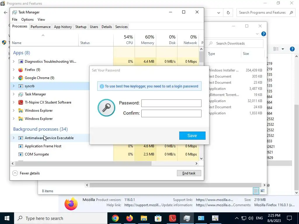
Task: Switch to the Details tab
Action: click(107, 27)
